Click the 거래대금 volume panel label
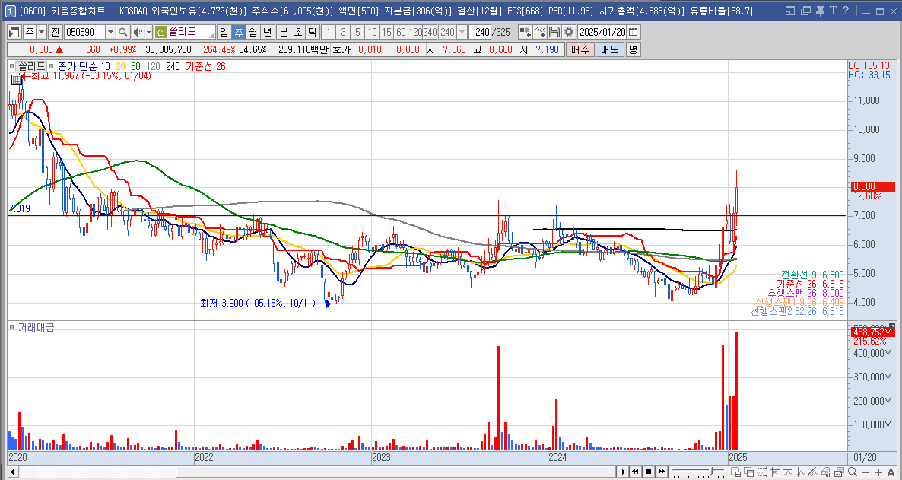This screenshot has height=480, width=902. pyautogui.click(x=36, y=328)
